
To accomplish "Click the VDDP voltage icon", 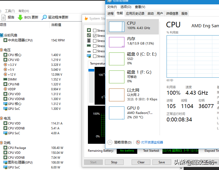I will (5, 89).
